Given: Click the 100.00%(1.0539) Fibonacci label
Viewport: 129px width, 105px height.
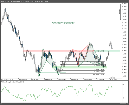Looking at the screenshot, I should (x=99, y=75).
